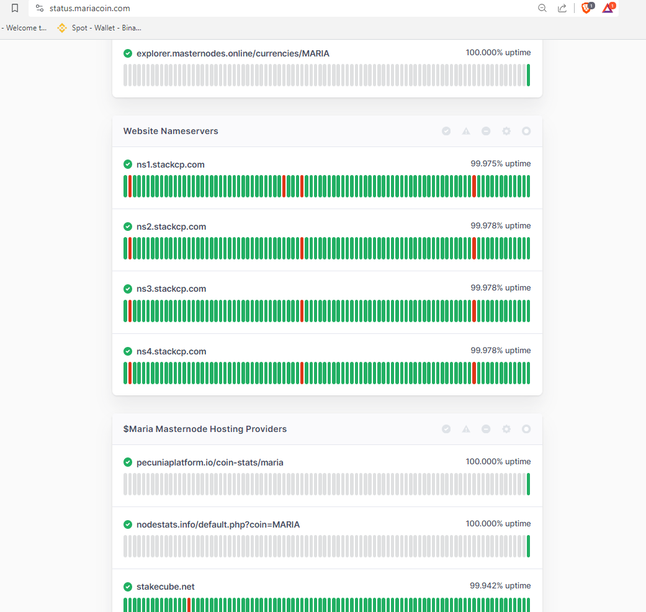The height and width of the screenshot is (612, 646).
Task: Click green status icon for explorer.masternodes.online
Action: (x=128, y=53)
